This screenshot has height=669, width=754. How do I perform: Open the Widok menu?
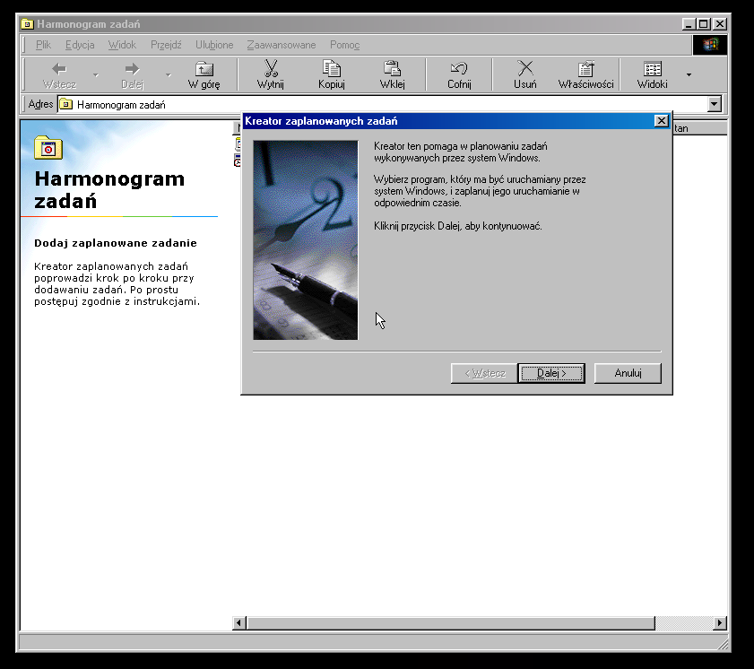click(x=122, y=45)
